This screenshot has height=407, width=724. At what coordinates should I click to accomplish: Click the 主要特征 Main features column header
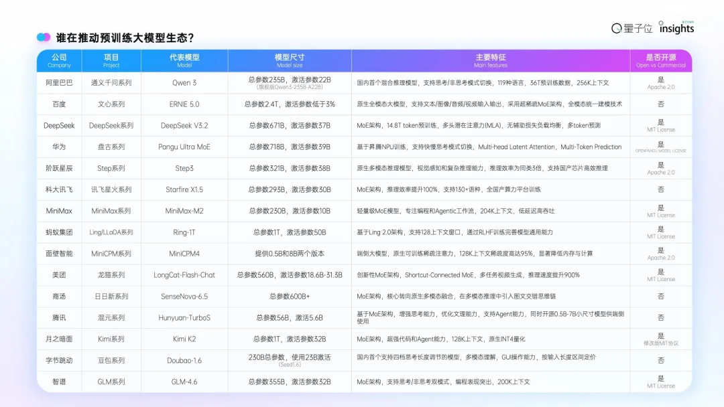point(491,60)
